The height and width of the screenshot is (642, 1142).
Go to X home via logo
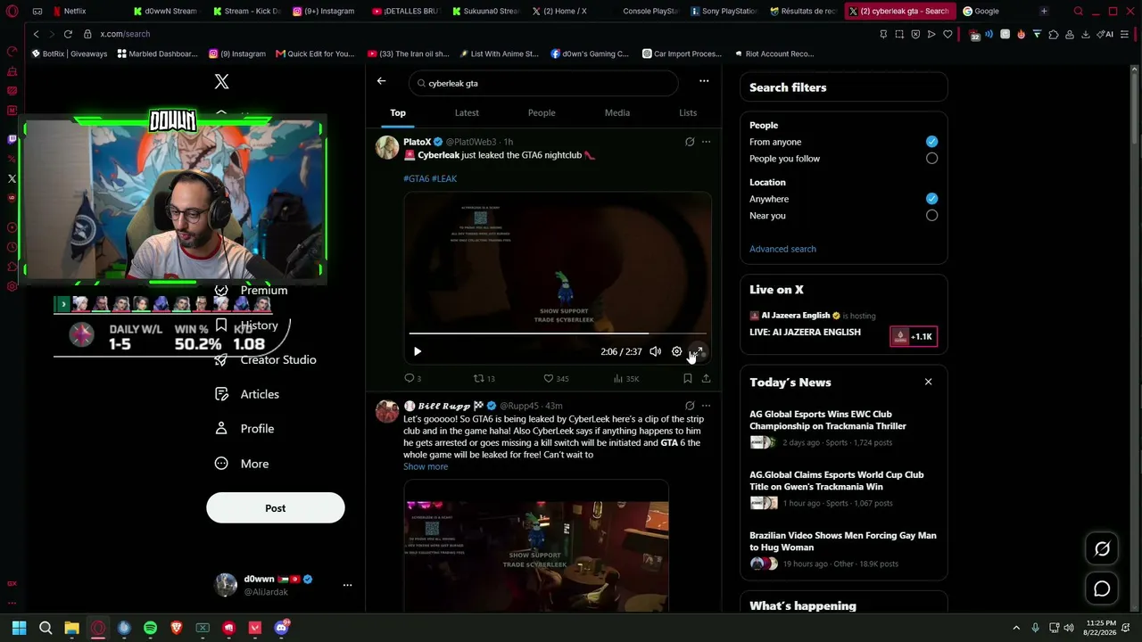(222, 82)
